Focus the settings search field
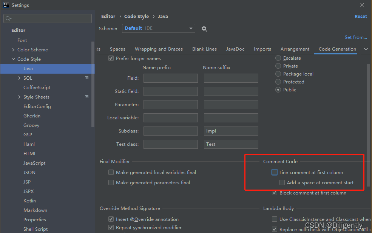372x233 pixels. pos(48,19)
